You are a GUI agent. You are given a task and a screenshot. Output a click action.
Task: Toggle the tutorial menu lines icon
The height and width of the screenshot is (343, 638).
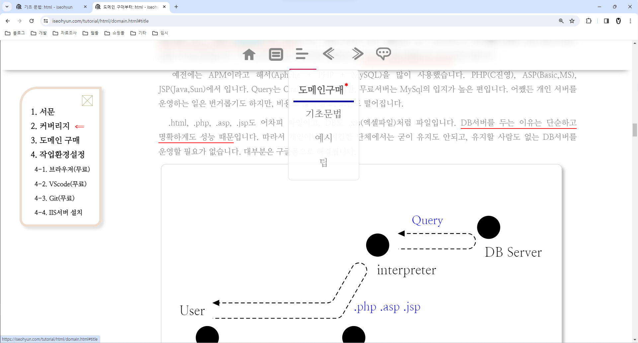(x=302, y=53)
